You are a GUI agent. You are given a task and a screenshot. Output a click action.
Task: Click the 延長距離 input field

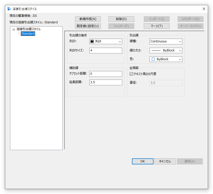coord(106,82)
